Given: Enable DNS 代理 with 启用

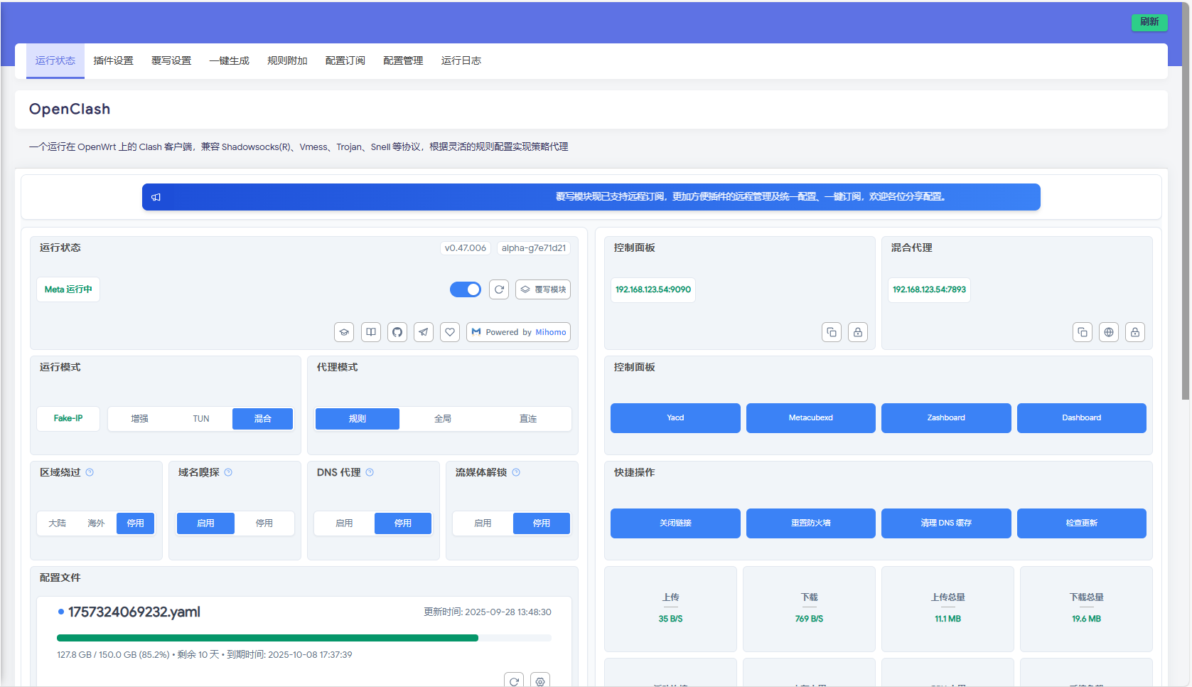Looking at the screenshot, I should pyautogui.click(x=344, y=523).
